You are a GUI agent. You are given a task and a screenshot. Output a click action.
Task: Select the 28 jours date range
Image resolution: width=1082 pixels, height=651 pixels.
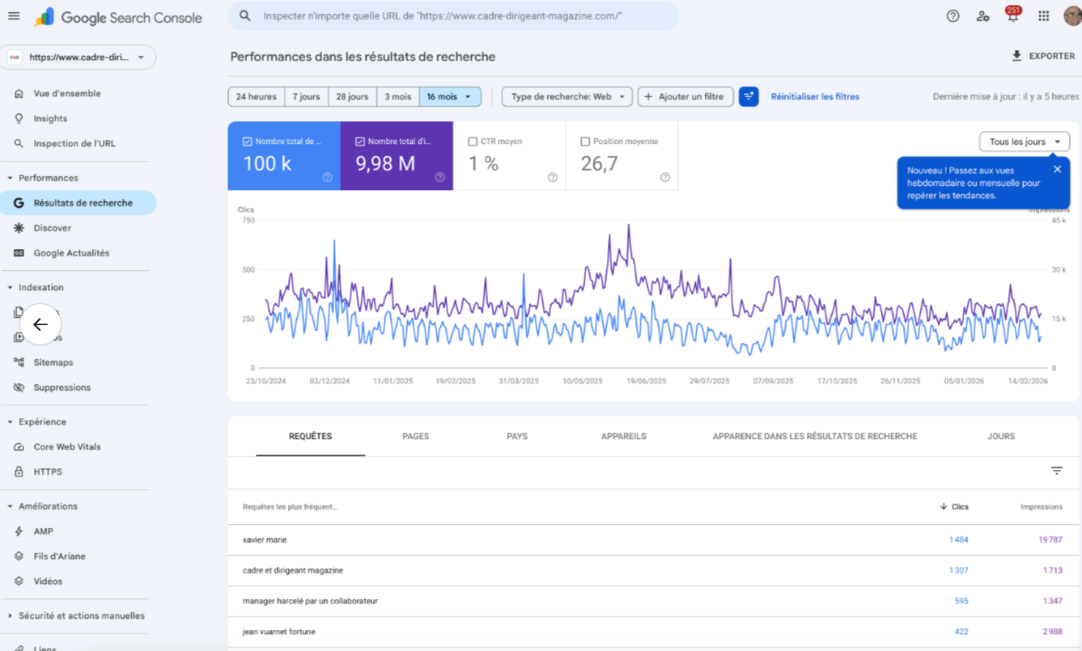[x=352, y=96]
